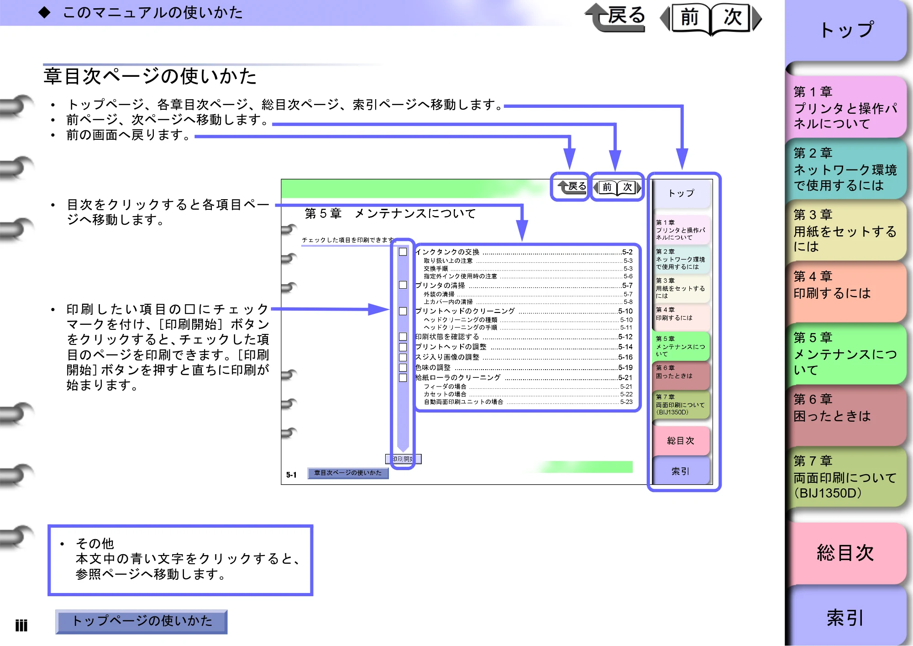The height and width of the screenshot is (646, 913).
Task: Select the 第5章 メンテナンスについて tab
Action: click(x=847, y=354)
